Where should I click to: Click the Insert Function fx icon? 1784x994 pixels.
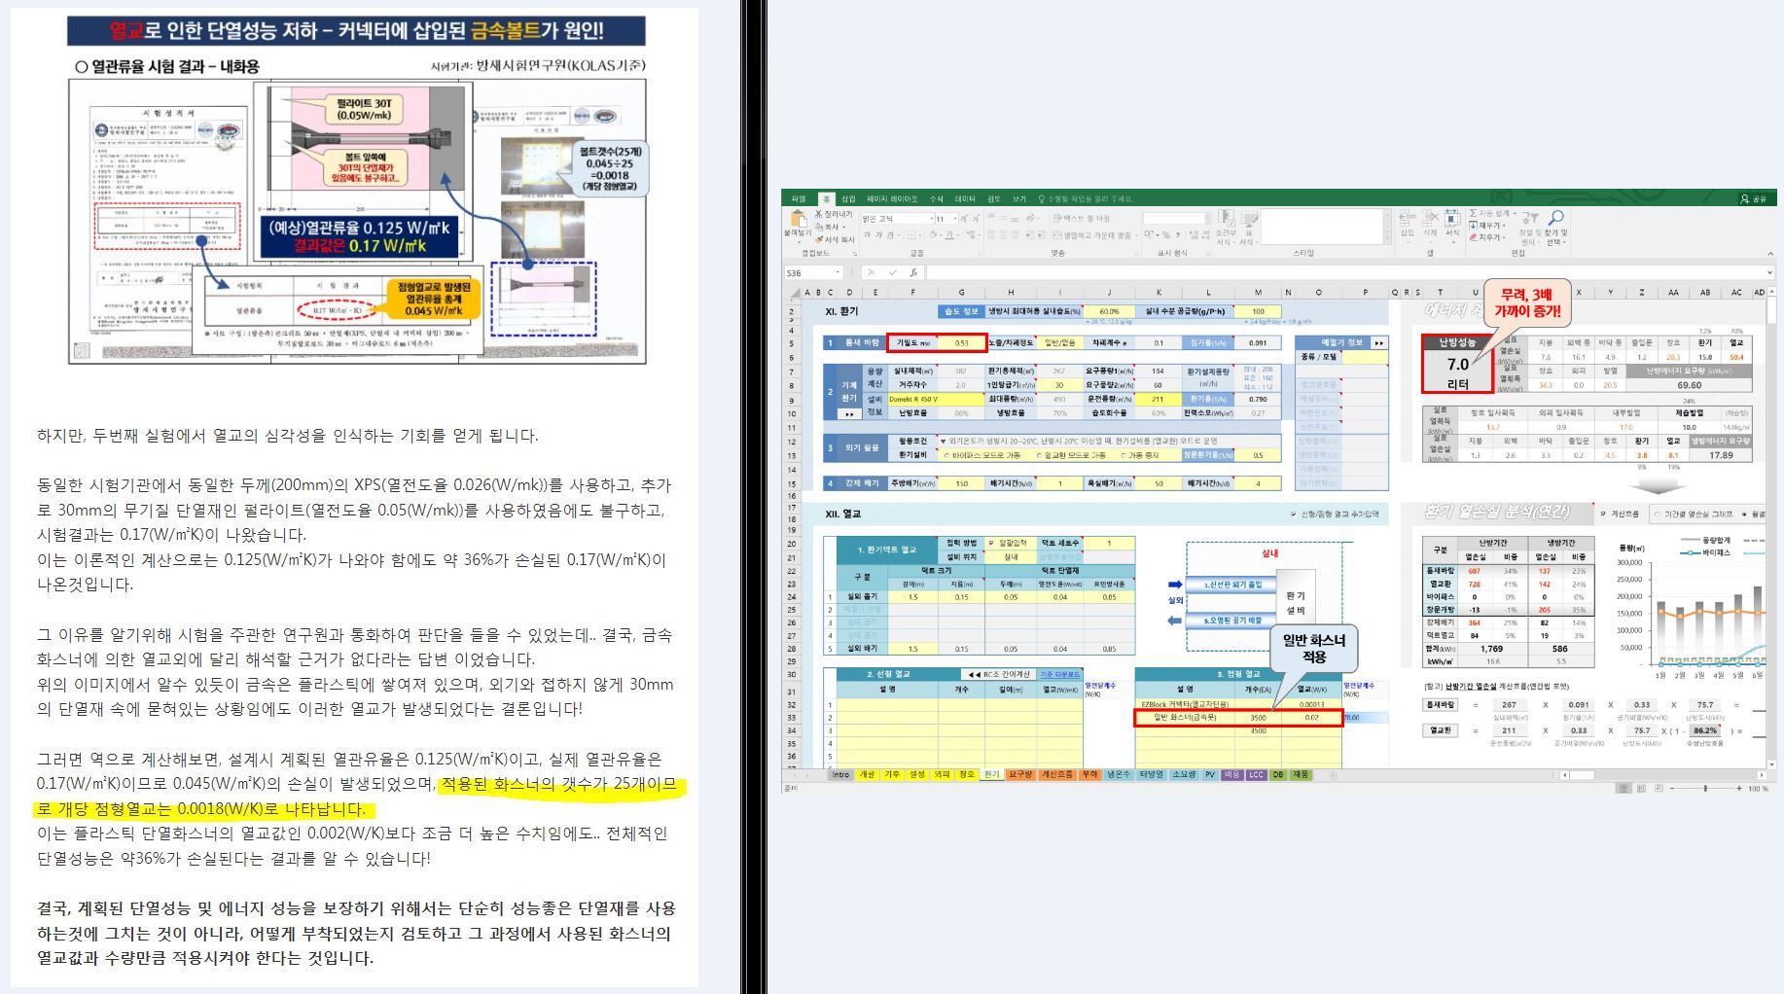(x=913, y=273)
